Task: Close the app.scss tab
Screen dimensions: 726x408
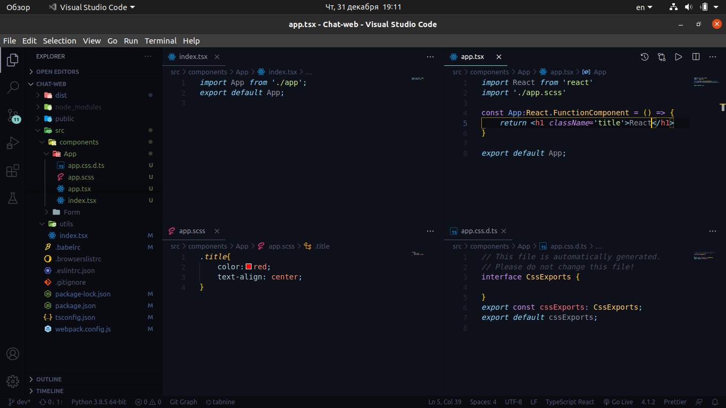Action: pos(217,231)
